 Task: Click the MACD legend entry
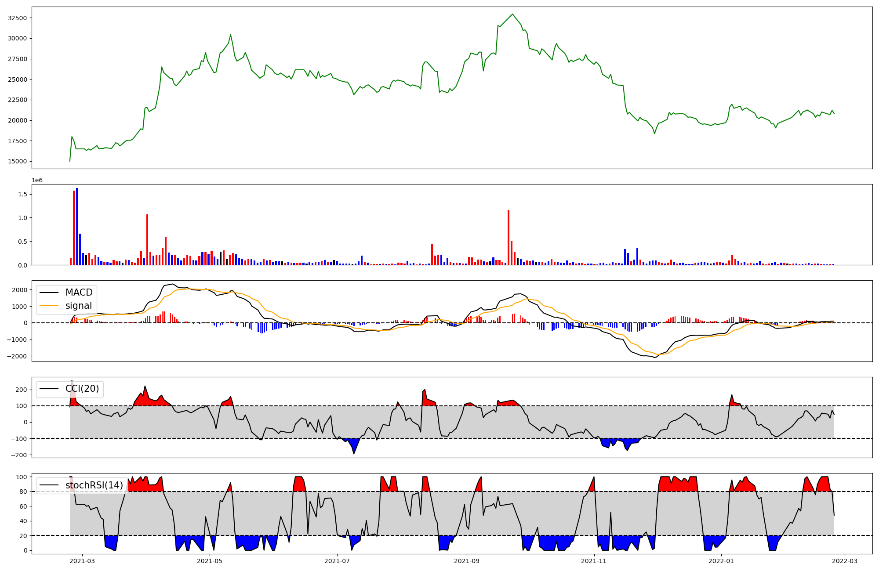tap(79, 293)
